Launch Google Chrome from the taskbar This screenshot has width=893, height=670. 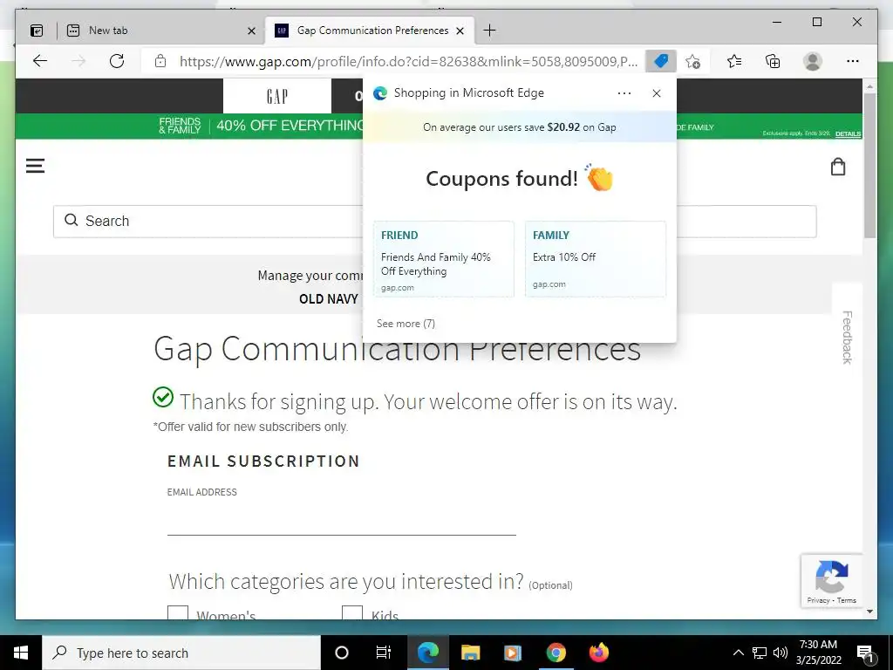click(x=556, y=653)
